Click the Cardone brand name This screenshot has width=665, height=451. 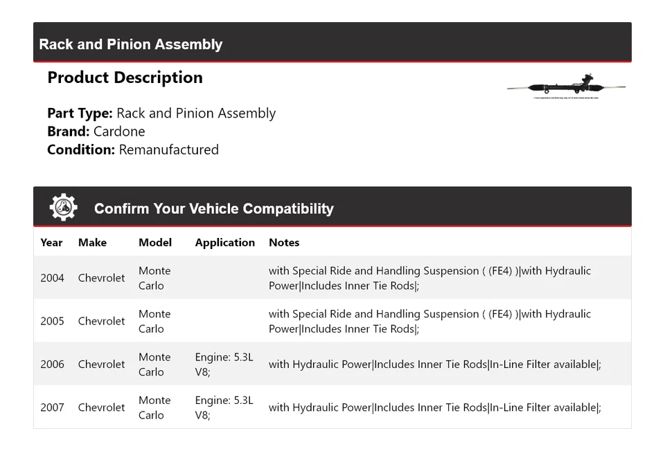point(119,131)
